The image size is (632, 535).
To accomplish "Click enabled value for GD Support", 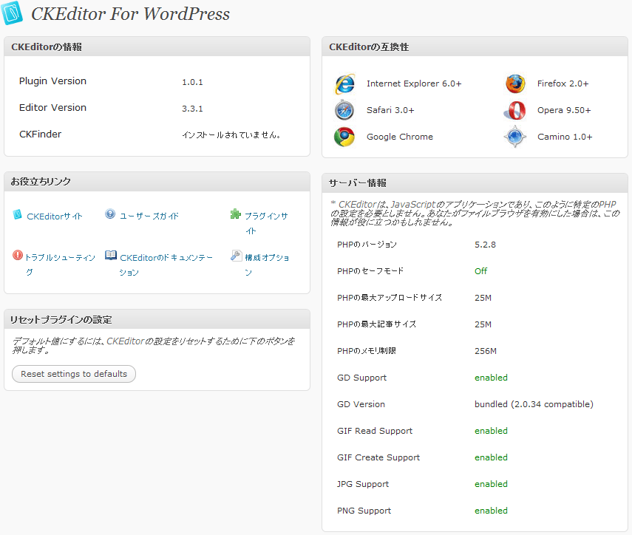I will (x=491, y=378).
